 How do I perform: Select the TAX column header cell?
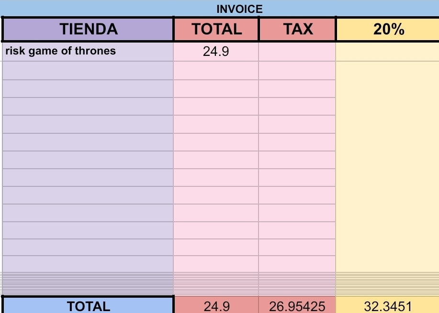tap(297, 30)
